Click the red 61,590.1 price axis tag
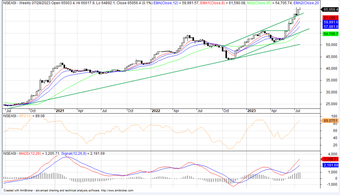 331,18
